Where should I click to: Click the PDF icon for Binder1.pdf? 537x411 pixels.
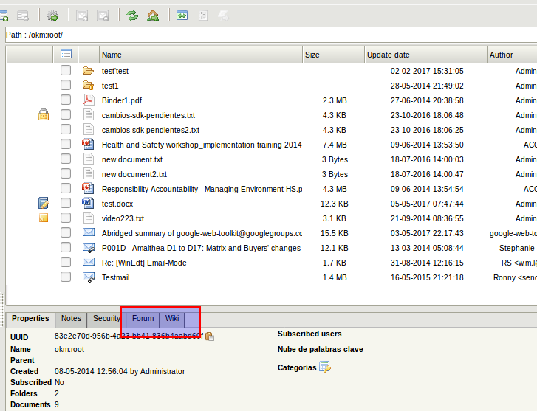tap(89, 100)
